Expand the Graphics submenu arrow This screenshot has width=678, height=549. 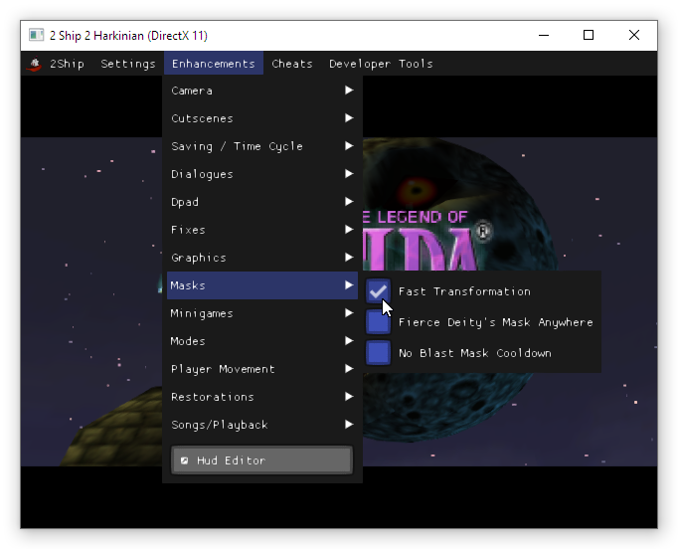click(x=349, y=257)
